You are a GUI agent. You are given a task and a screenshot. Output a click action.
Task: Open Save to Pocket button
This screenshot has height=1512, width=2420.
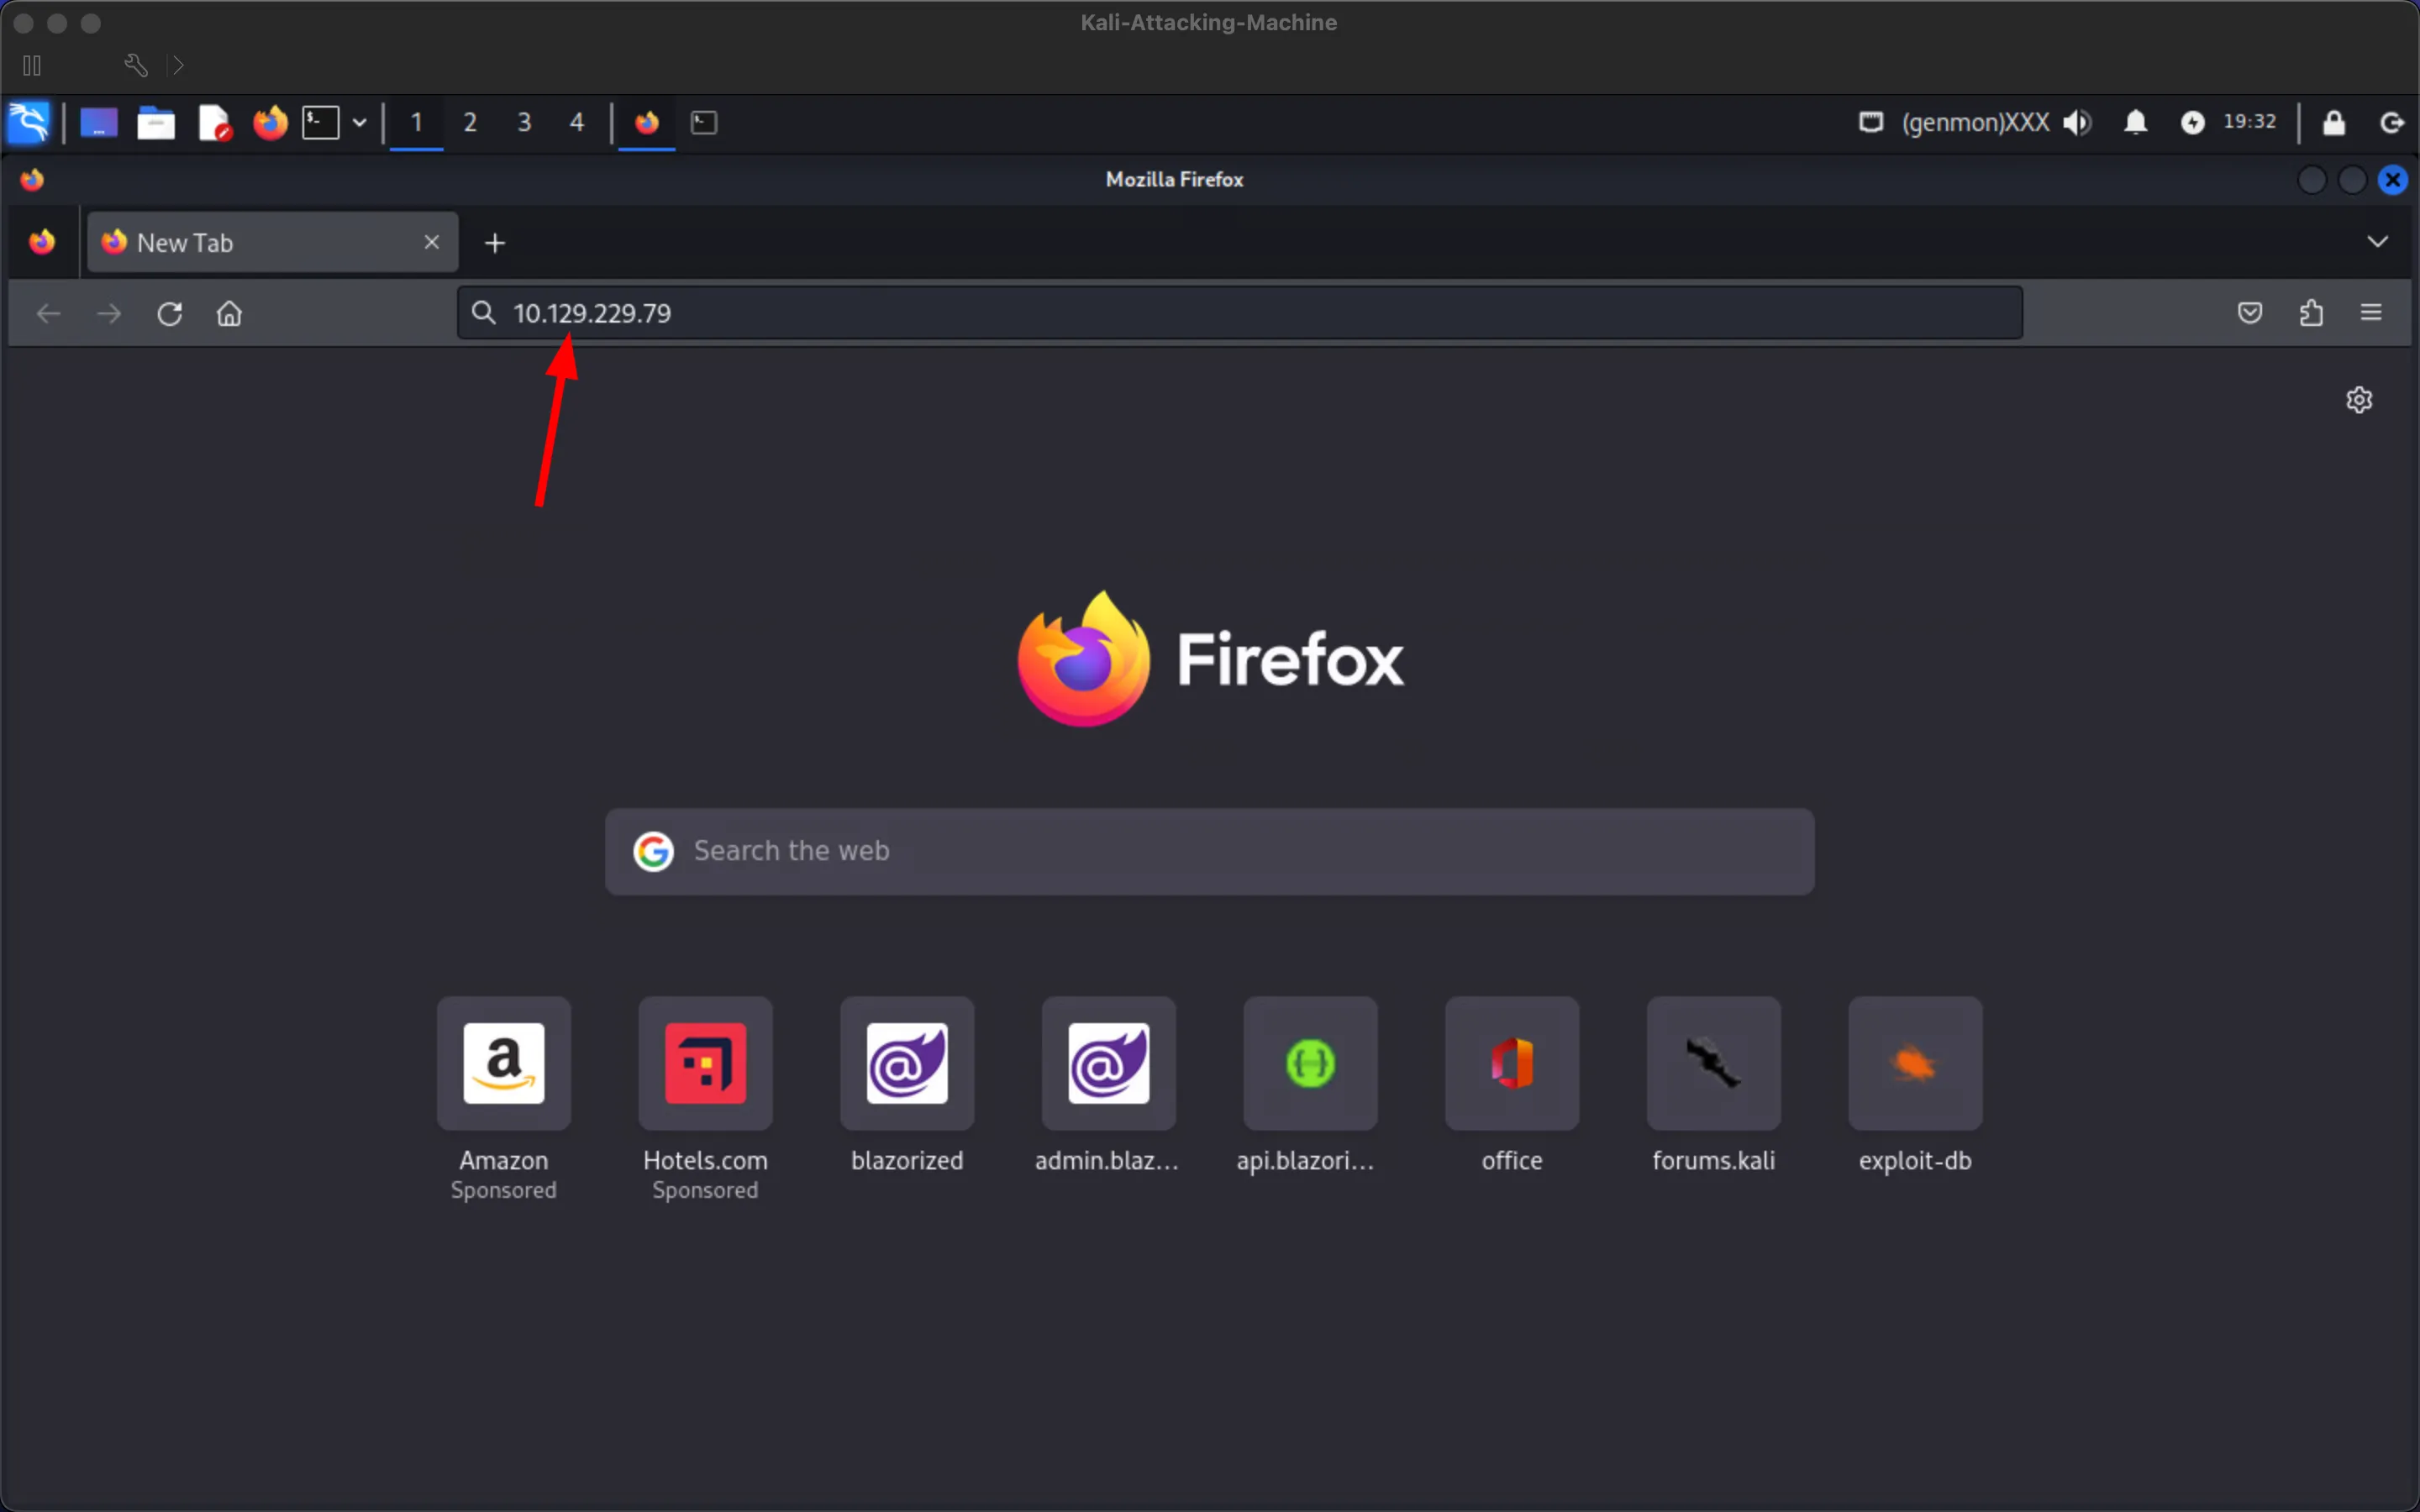pyautogui.click(x=2250, y=313)
